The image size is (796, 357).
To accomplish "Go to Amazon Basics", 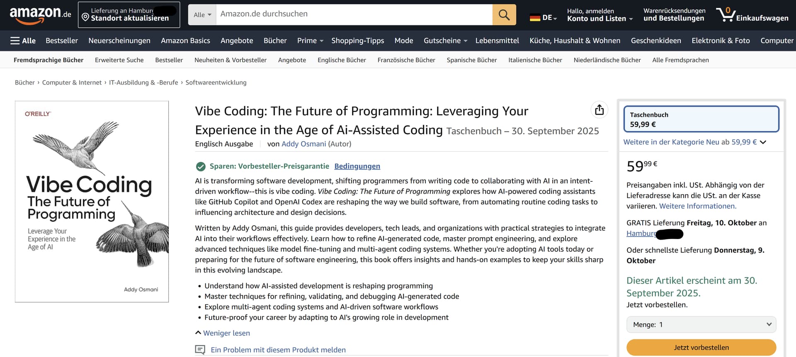I will tap(185, 41).
